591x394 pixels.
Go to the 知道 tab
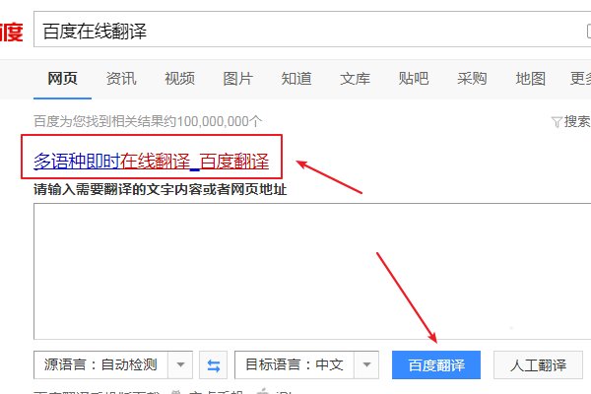tap(296, 79)
